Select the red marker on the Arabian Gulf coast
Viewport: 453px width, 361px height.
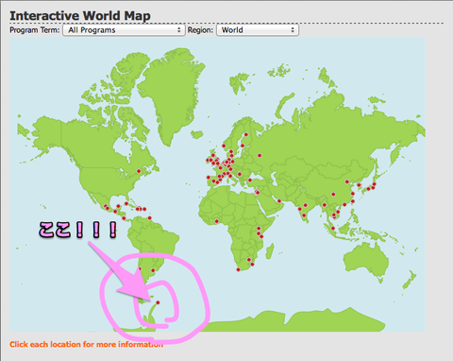tap(279, 201)
